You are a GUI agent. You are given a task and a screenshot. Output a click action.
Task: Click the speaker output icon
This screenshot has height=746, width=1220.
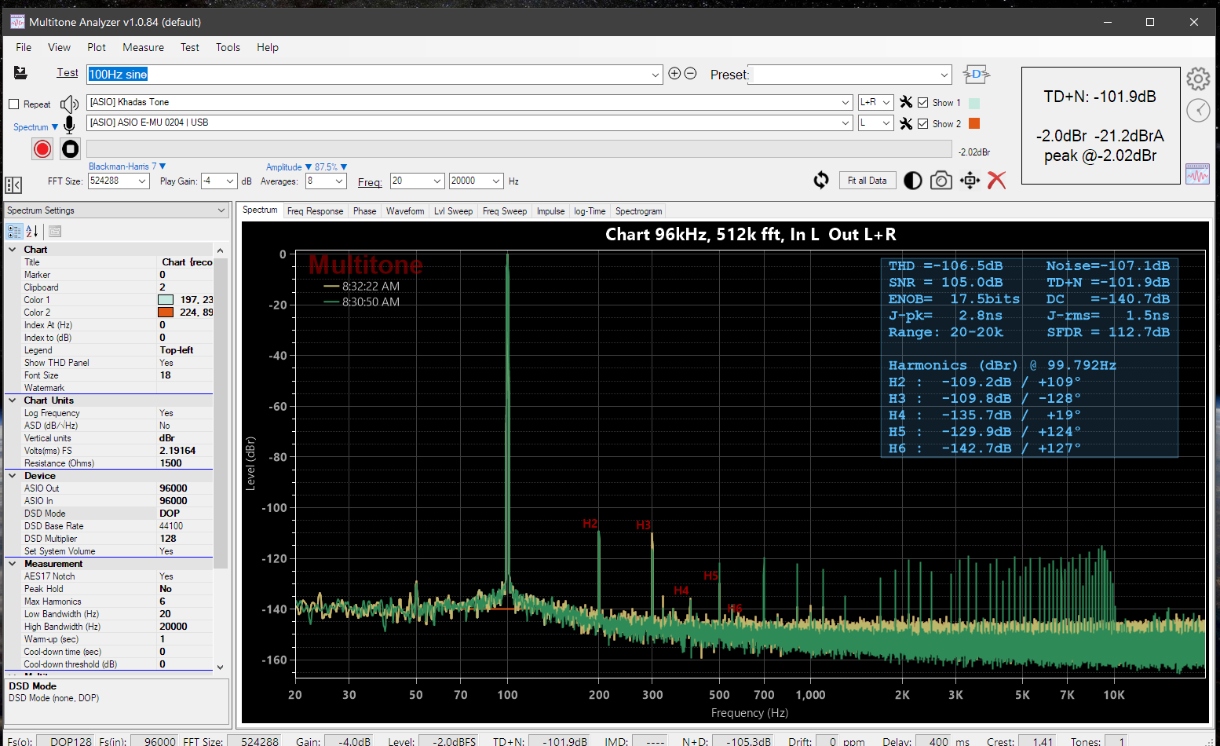(70, 104)
